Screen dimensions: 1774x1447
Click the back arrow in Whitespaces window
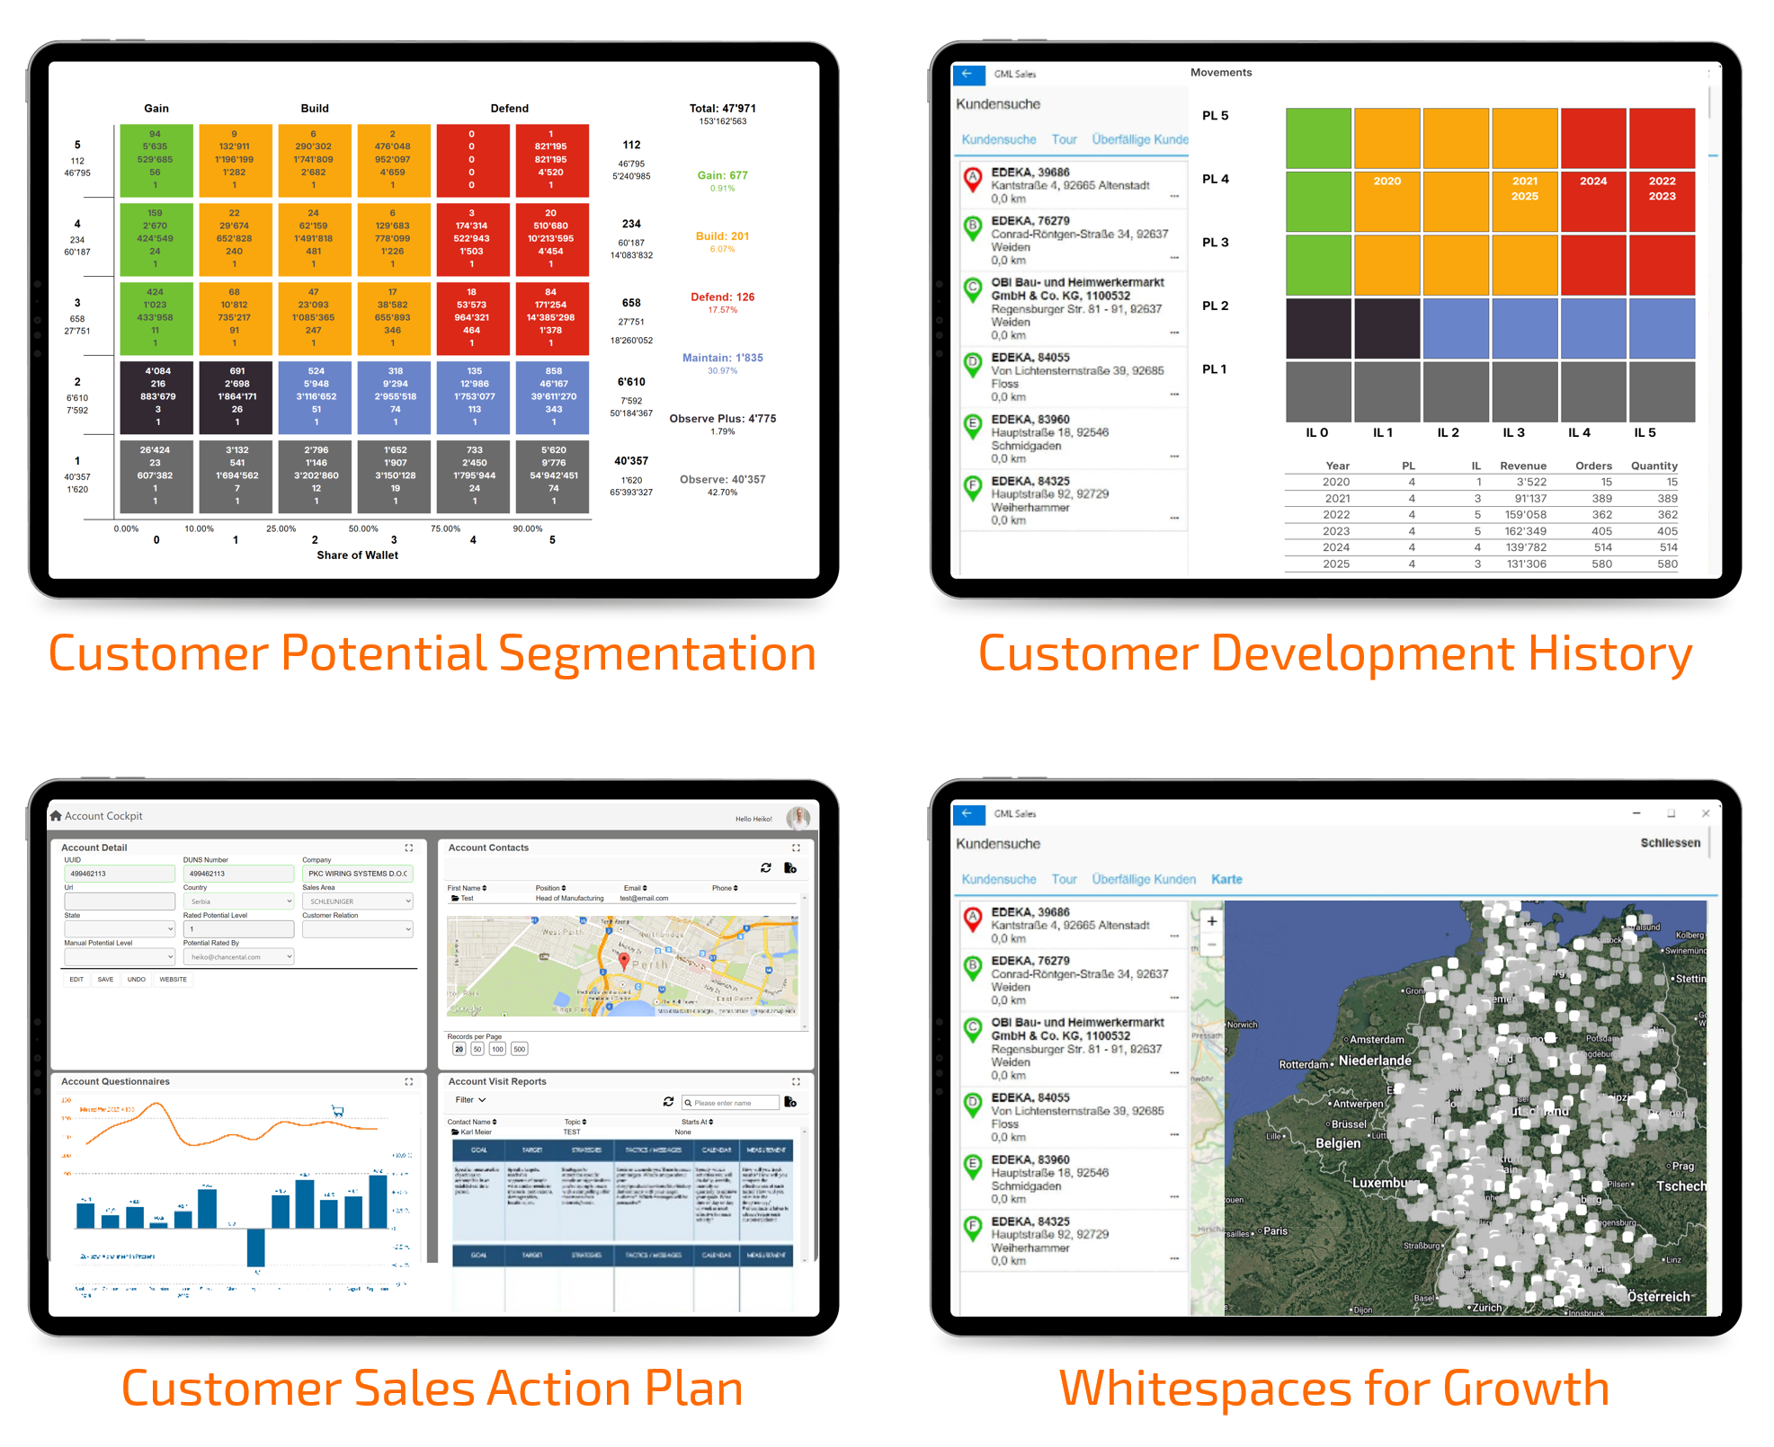point(967,813)
